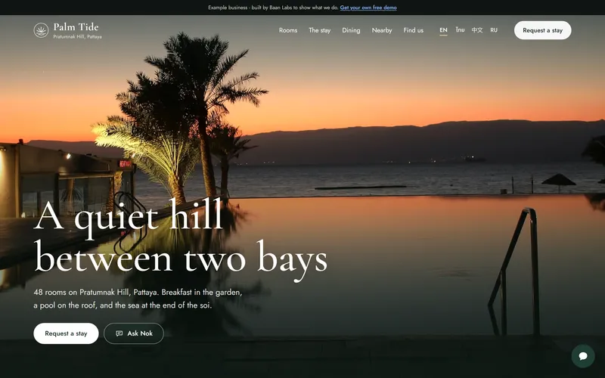Click the a pool on the roof description line
This screenshot has height=378, width=605.
pyautogui.click(x=123, y=305)
